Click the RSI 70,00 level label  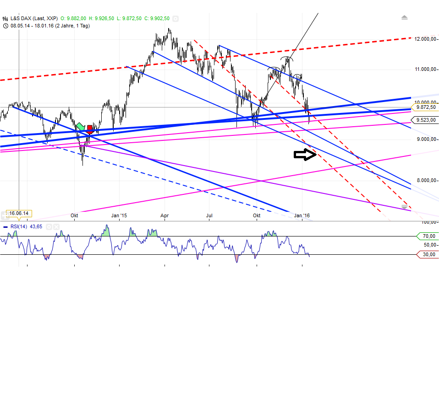coord(428,236)
